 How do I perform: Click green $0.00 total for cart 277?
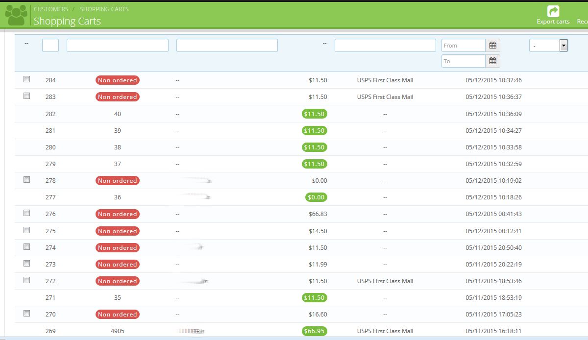[x=316, y=197]
